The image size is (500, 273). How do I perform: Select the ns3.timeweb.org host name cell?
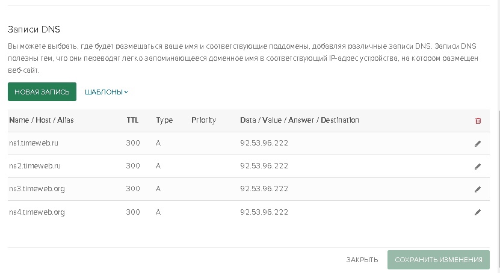coord(37,189)
